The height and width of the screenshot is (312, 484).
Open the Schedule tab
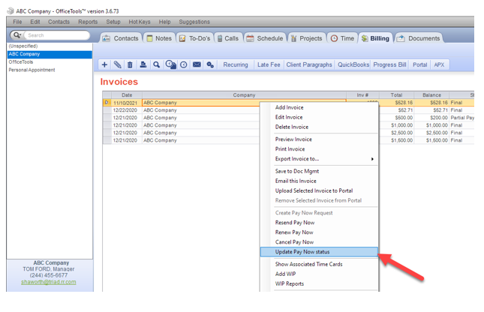coord(265,38)
